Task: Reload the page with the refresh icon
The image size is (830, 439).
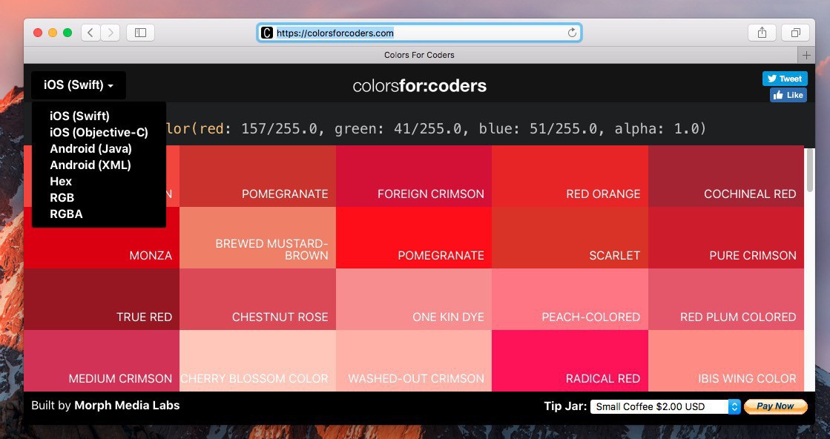Action: tap(572, 33)
